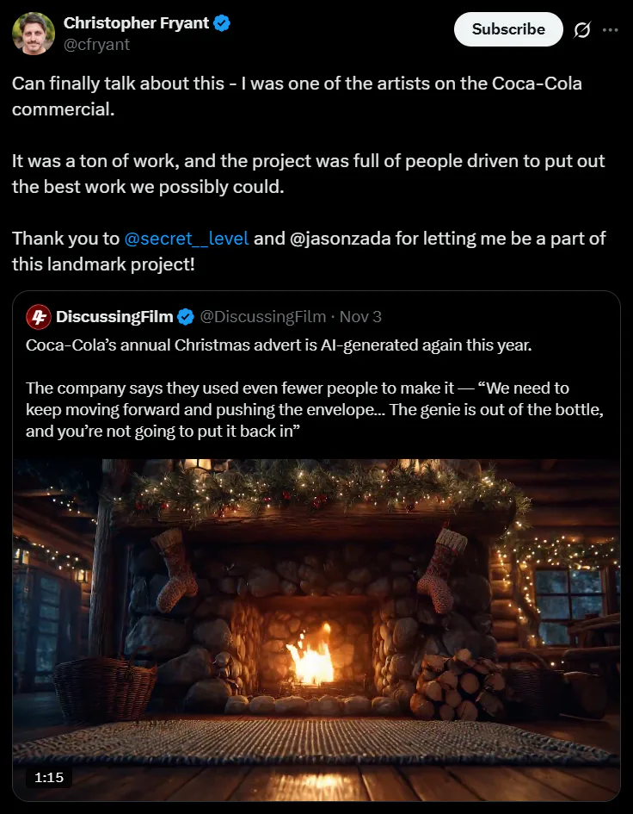Click Christopher Fryant's profile avatar
The height and width of the screenshot is (814, 633).
(x=34, y=34)
